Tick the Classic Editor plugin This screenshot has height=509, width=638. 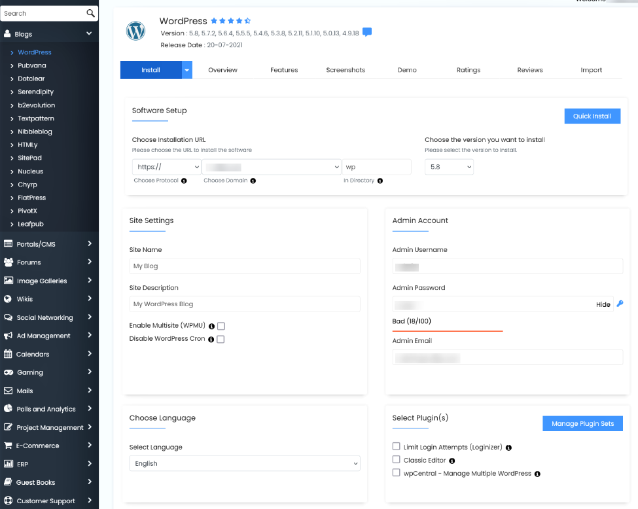pyautogui.click(x=396, y=459)
